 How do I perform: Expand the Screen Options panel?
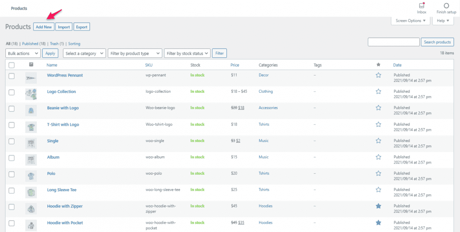[x=410, y=21]
